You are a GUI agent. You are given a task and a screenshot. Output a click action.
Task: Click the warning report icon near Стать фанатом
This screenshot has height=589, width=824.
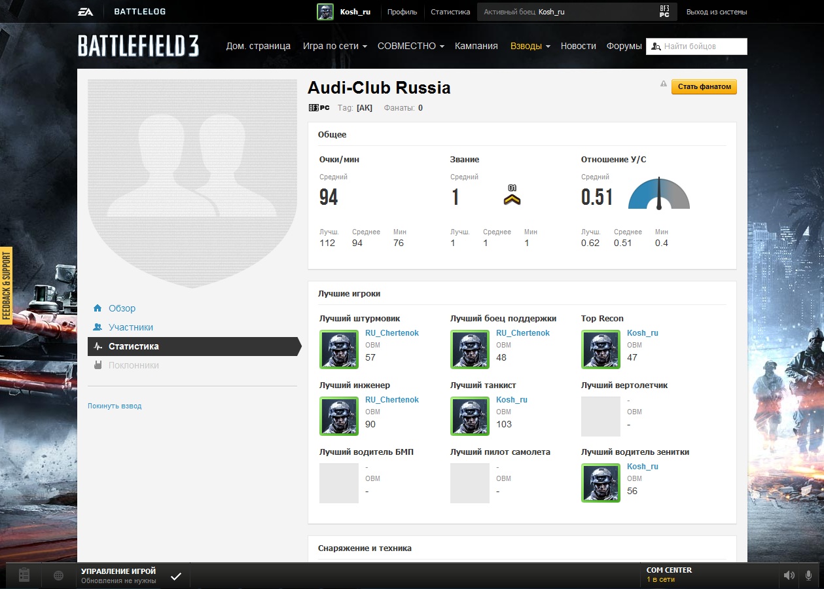point(664,84)
